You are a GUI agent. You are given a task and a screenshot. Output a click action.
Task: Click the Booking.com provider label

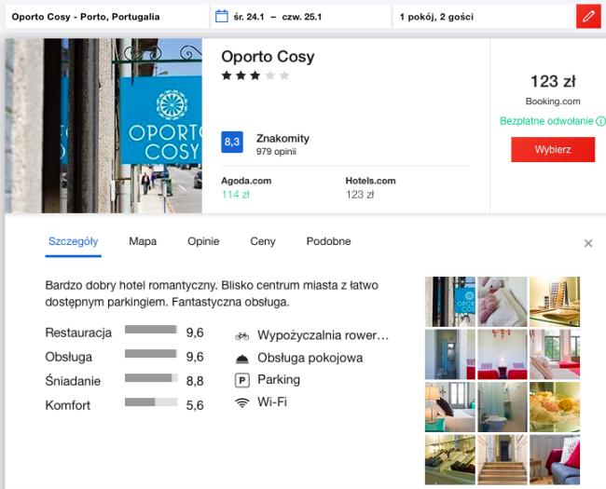coord(553,102)
